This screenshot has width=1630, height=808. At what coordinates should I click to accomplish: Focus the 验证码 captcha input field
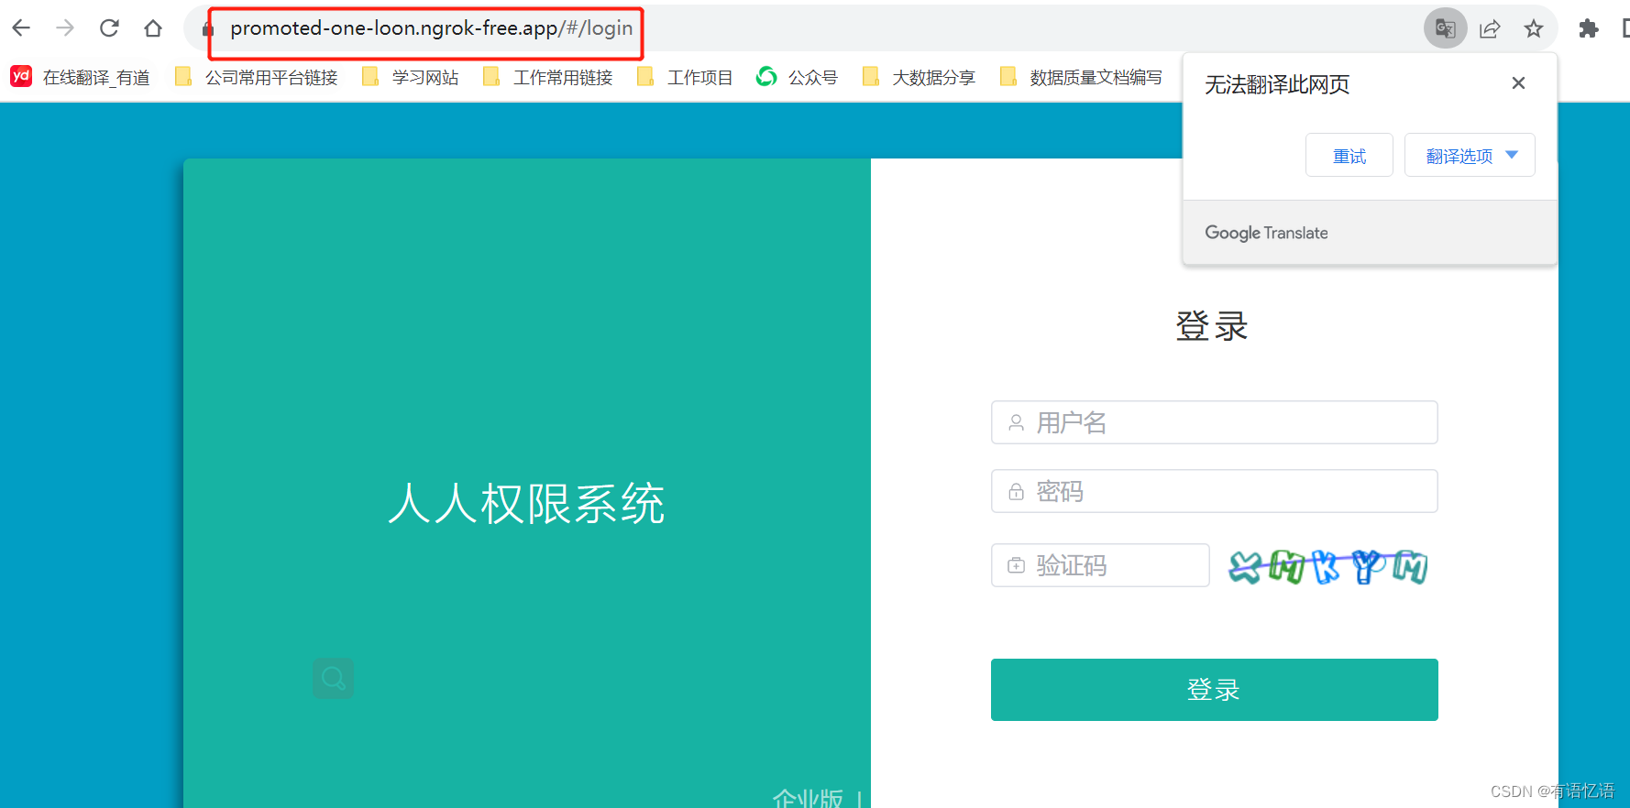click(x=1100, y=565)
